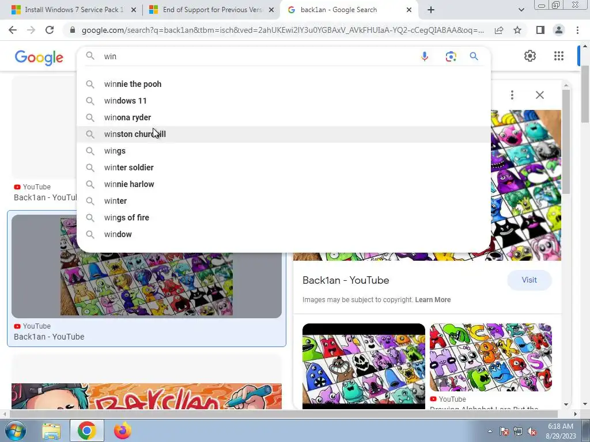This screenshot has width=590, height=442.
Task: Open Windows Explorer from the taskbar
Action: 51,430
